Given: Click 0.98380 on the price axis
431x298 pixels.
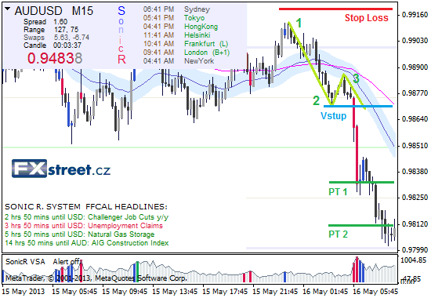Looking at the screenshot, I should pos(415,172).
